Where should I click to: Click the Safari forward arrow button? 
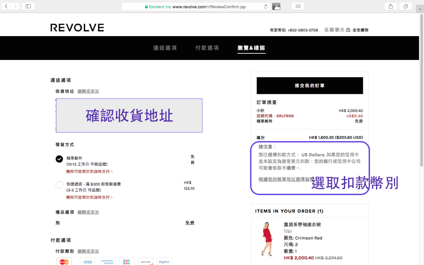[15, 6]
